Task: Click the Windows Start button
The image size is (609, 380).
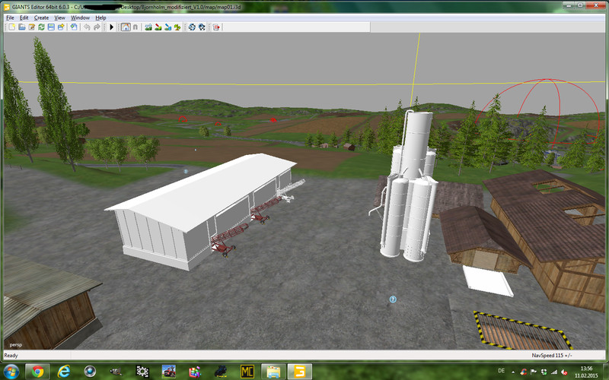Action: point(11,371)
